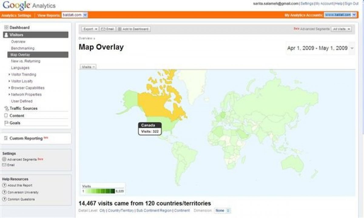Click Add to Dashboard button
The width and height of the screenshot is (364, 218).
click(133, 29)
